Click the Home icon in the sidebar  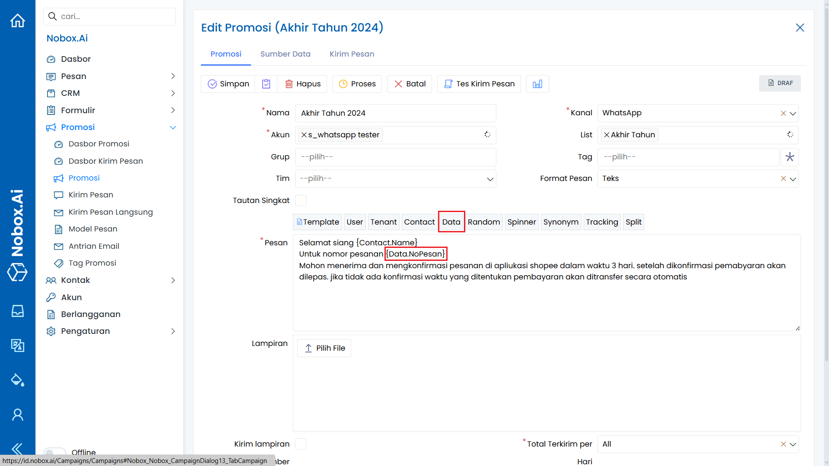pyautogui.click(x=17, y=20)
